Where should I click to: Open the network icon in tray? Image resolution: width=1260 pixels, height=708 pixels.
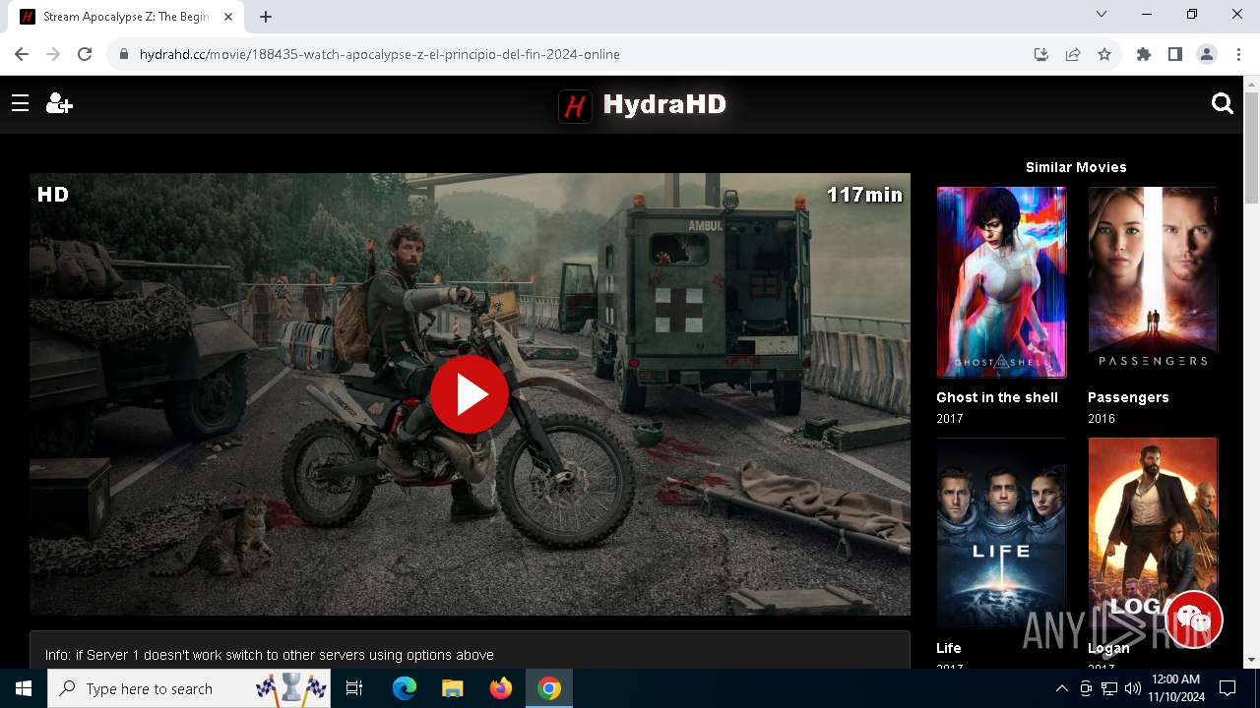(x=1108, y=688)
